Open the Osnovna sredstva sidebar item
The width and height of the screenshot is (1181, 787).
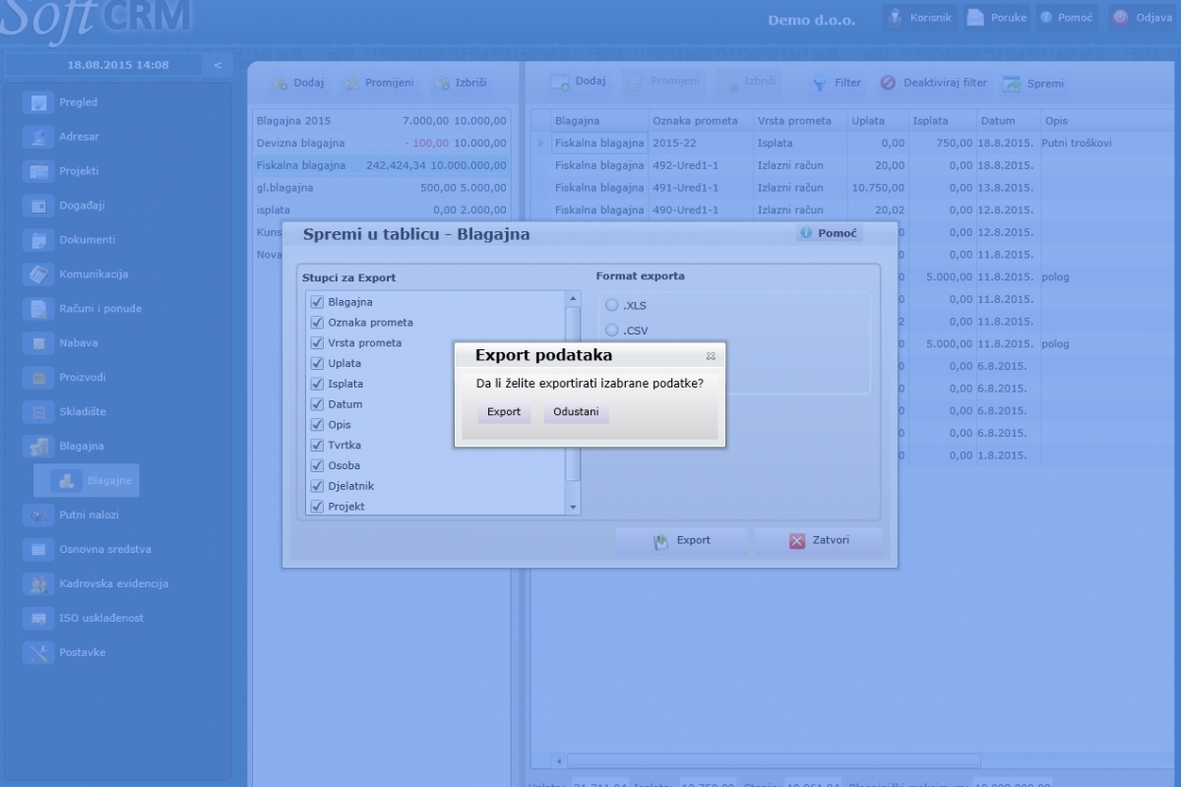pyautogui.click(x=105, y=549)
